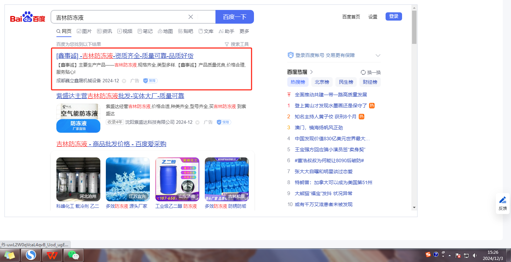511x262 pixels.
Task: Click the Sogou input method tray icon
Action: [x=428, y=254]
